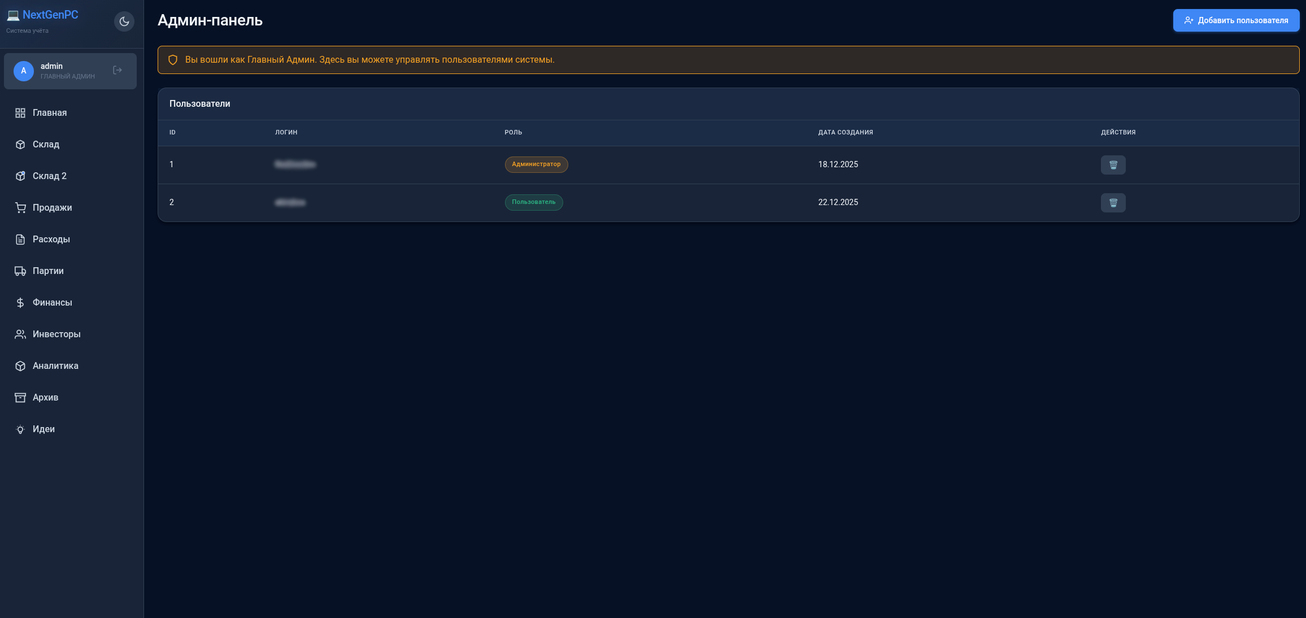Screen dimensions: 1306x618
Task: Click the Админ-панель page title
Action: 210,20
